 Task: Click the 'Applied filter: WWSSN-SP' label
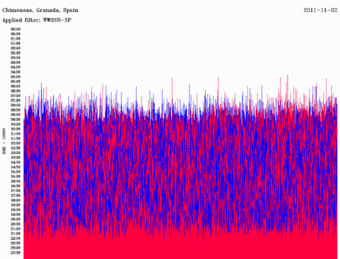tap(37, 20)
